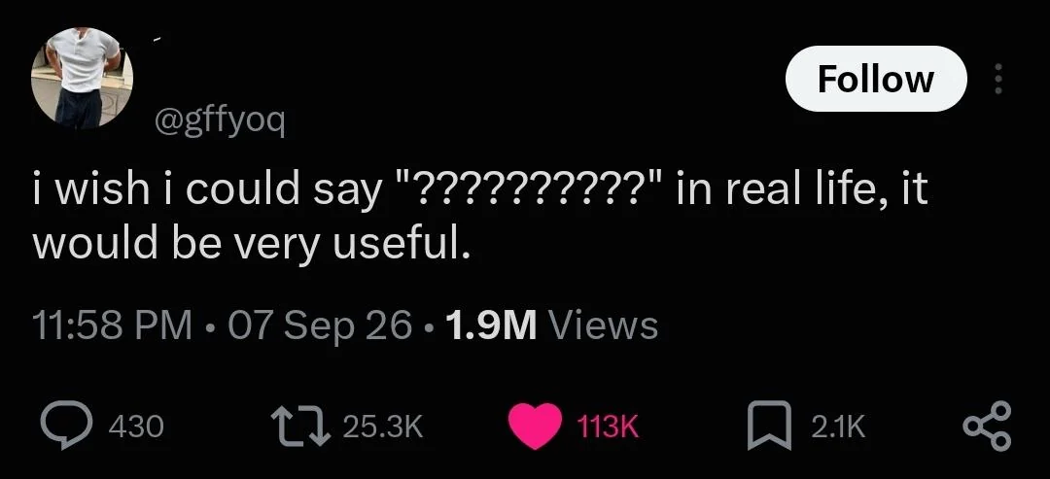Unlike the tweet via the pink heart icon
1050x479 pixels.
pyautogui.click(x=535, y=427)
